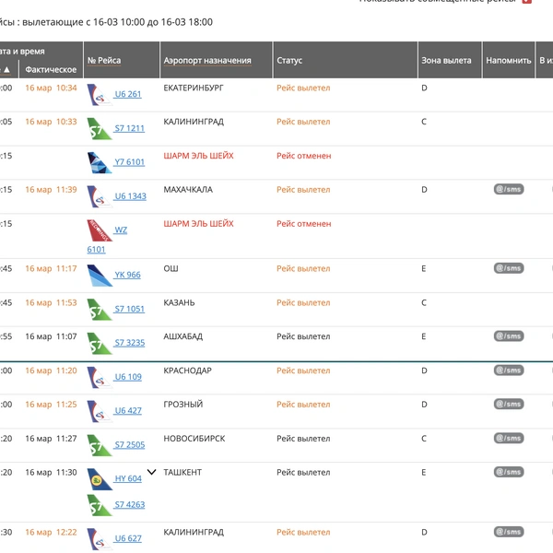The height and width of the screenshot is (553, 553).
Task: Click Ural Airlines logo beside U6 109
Action: (x=100, y=377)
